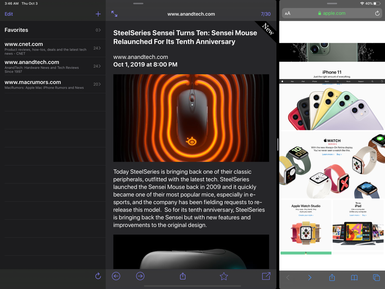Search apple.com with the magnifier icon
Screen dimensions: 385x289
[372, 81]
